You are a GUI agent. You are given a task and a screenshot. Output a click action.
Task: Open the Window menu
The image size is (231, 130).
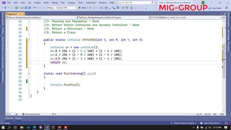(103, 3)
